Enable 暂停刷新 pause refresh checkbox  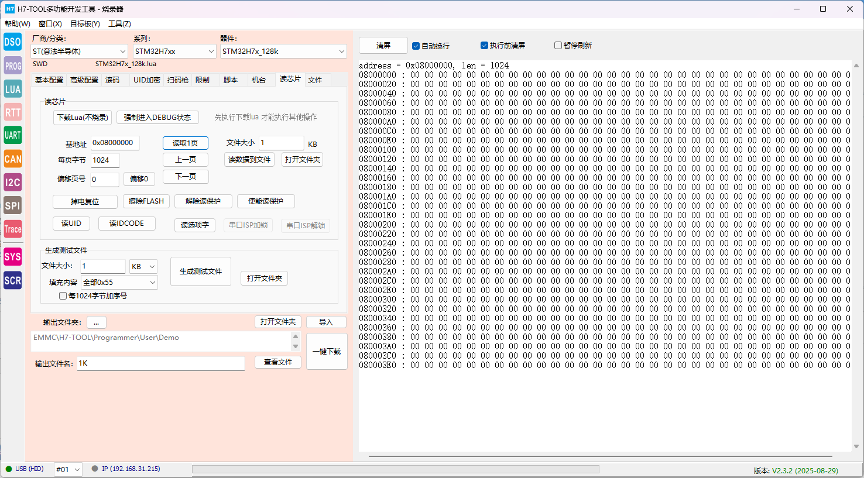point(573,45)
